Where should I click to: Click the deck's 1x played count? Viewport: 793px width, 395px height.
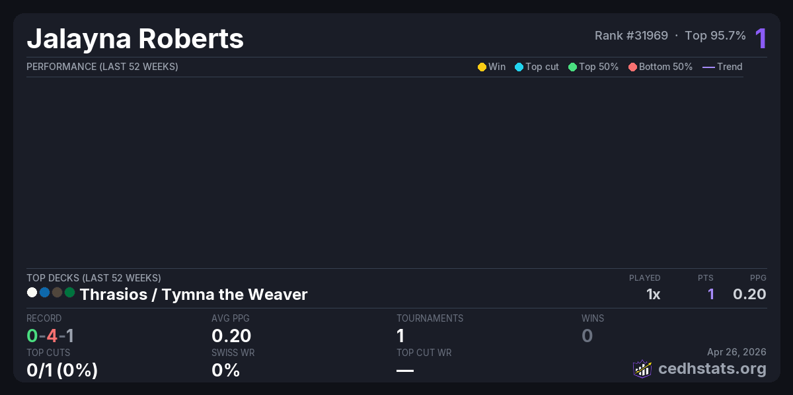653,295
